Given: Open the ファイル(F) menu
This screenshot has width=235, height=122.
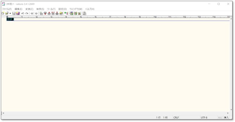Looking at the screenshot, I should [x=7, y=9].
